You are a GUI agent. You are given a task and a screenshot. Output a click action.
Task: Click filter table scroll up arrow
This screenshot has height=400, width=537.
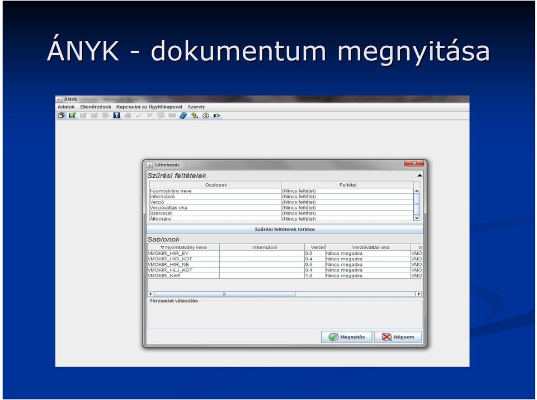click(x=417, y=191)
